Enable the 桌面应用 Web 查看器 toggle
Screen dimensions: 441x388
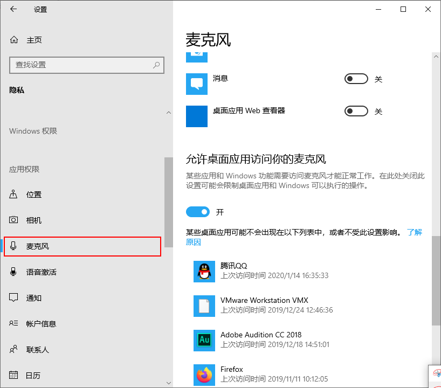[x=356, y=112]
